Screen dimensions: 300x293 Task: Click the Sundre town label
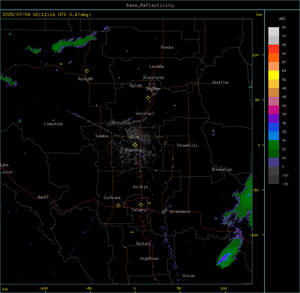click(102, 136)
